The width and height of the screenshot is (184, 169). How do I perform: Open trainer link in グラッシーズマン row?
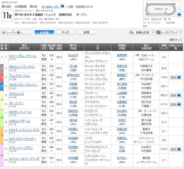click(x=122, y=147)
